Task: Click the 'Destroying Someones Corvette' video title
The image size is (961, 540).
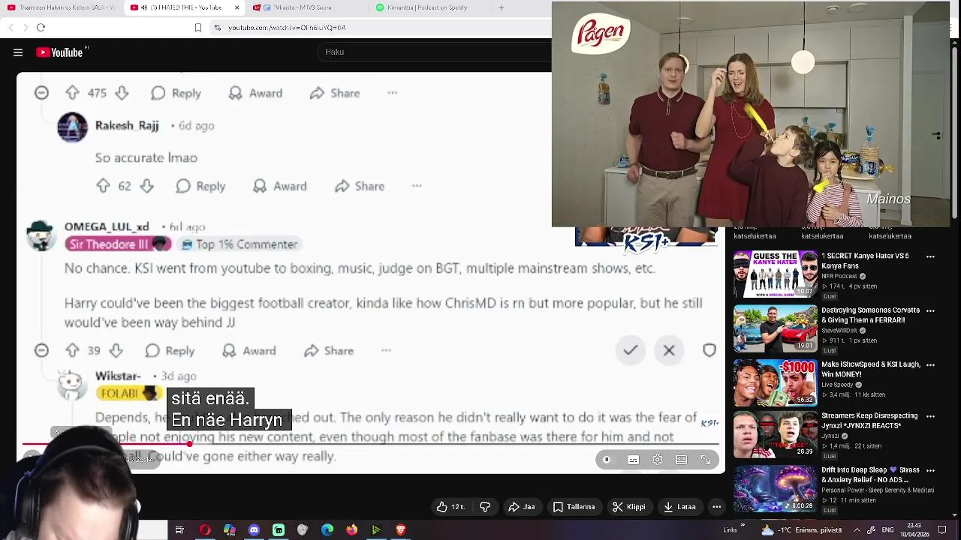Action: [x=870, y=315]
